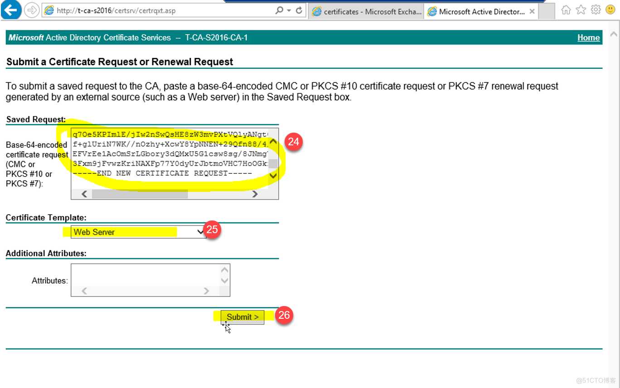Open a new browser tab
620x388 pixels.
(x=547, y=12)
